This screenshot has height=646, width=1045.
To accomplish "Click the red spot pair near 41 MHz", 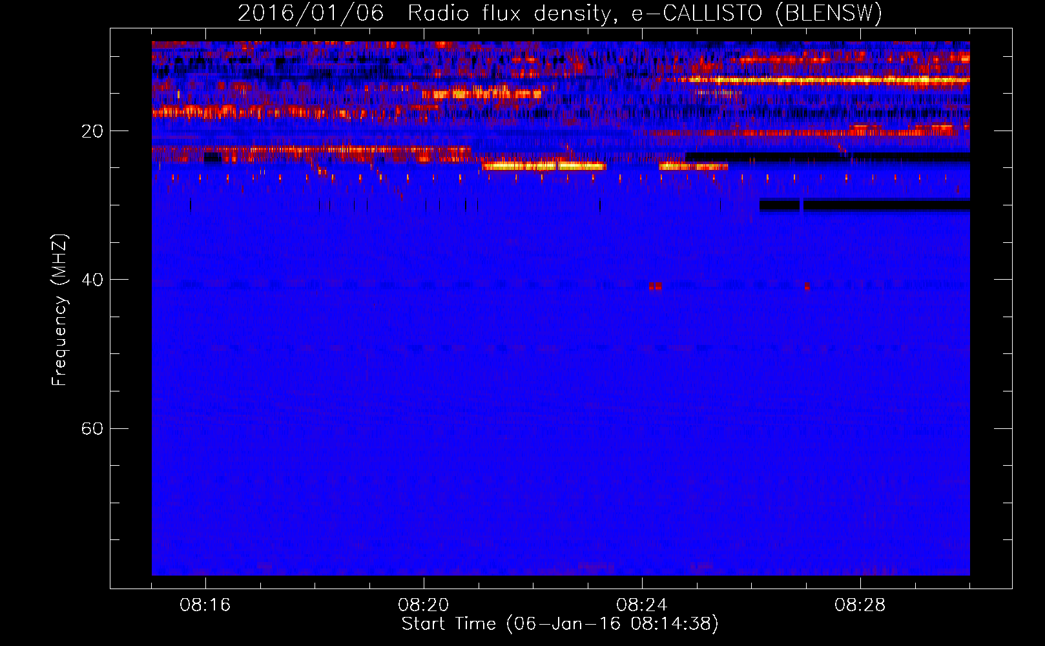I will 656,286.
